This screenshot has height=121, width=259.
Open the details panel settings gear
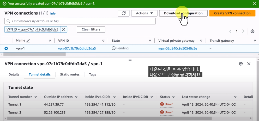(241, 64)
